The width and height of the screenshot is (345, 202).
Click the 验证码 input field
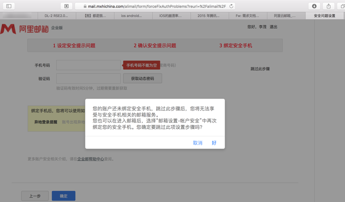(88, 79)
